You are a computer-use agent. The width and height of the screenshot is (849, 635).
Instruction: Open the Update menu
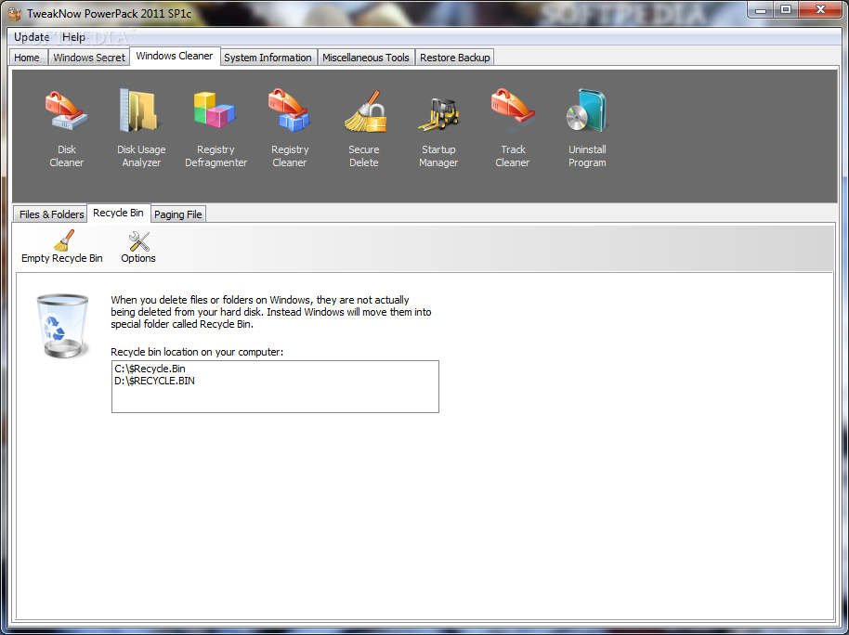click(32, 37)
